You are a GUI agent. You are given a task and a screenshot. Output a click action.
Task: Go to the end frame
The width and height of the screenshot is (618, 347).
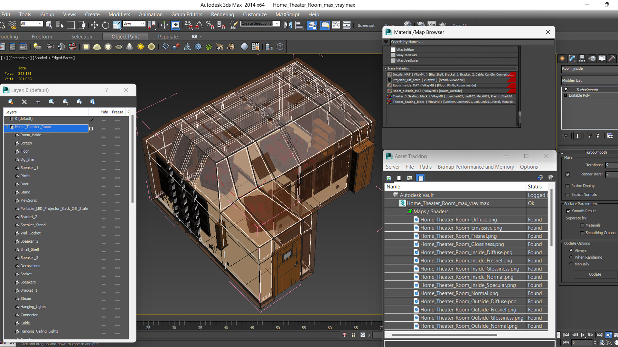click(599, 335)
